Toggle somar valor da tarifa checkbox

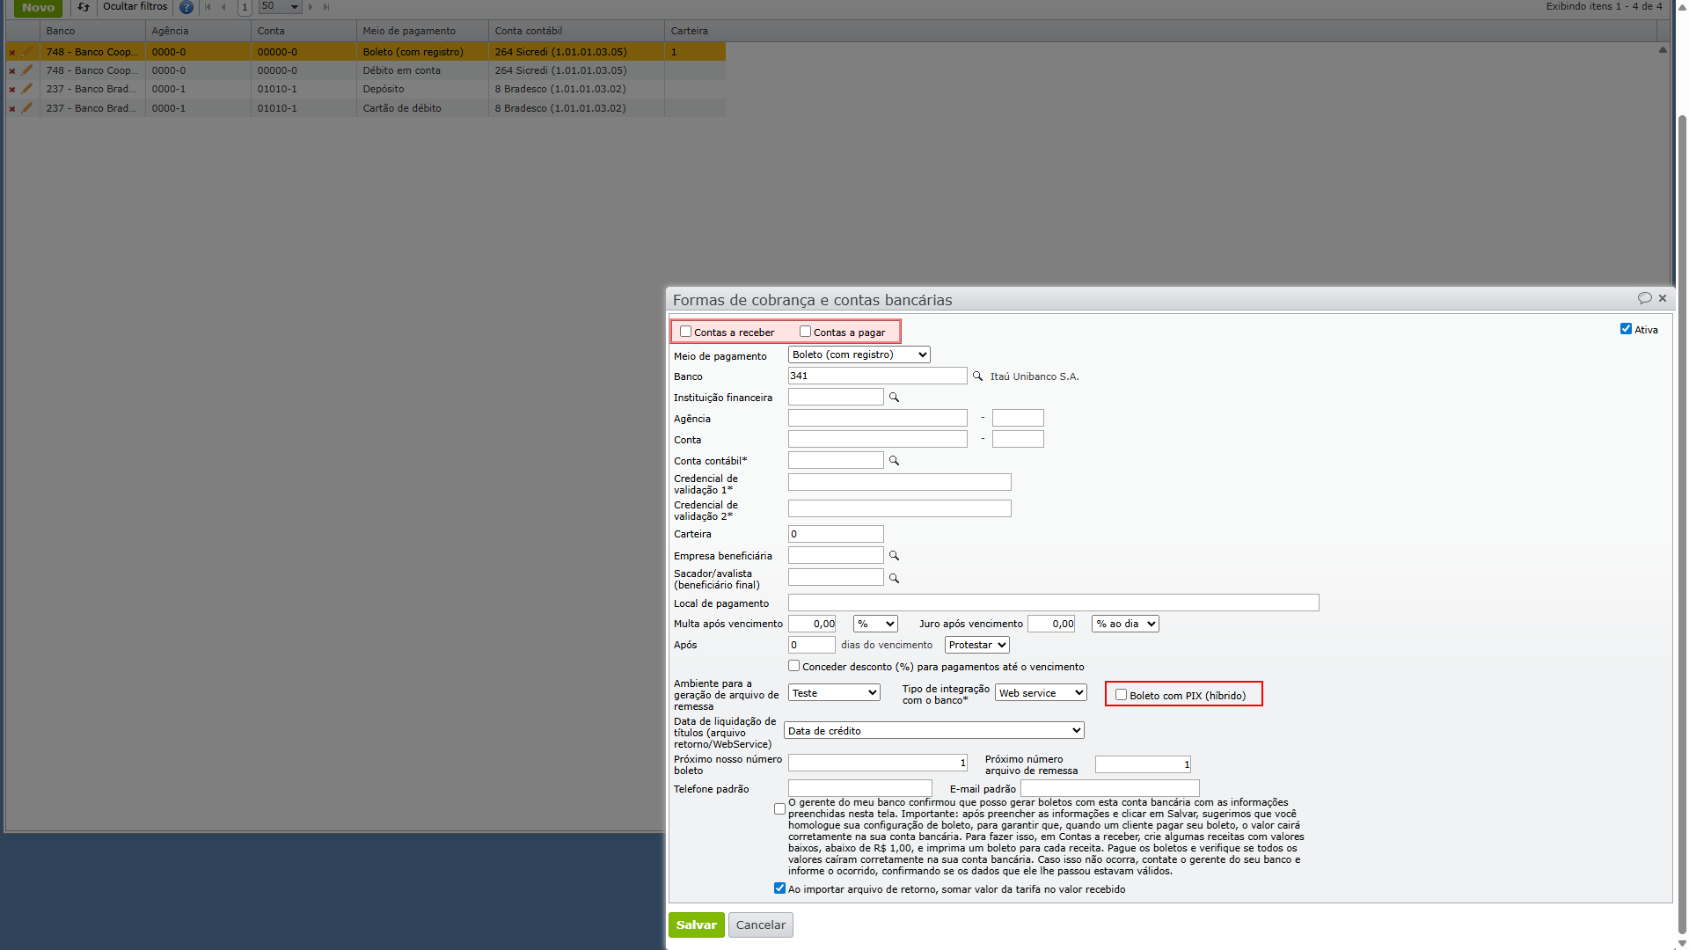pos(779,888)
